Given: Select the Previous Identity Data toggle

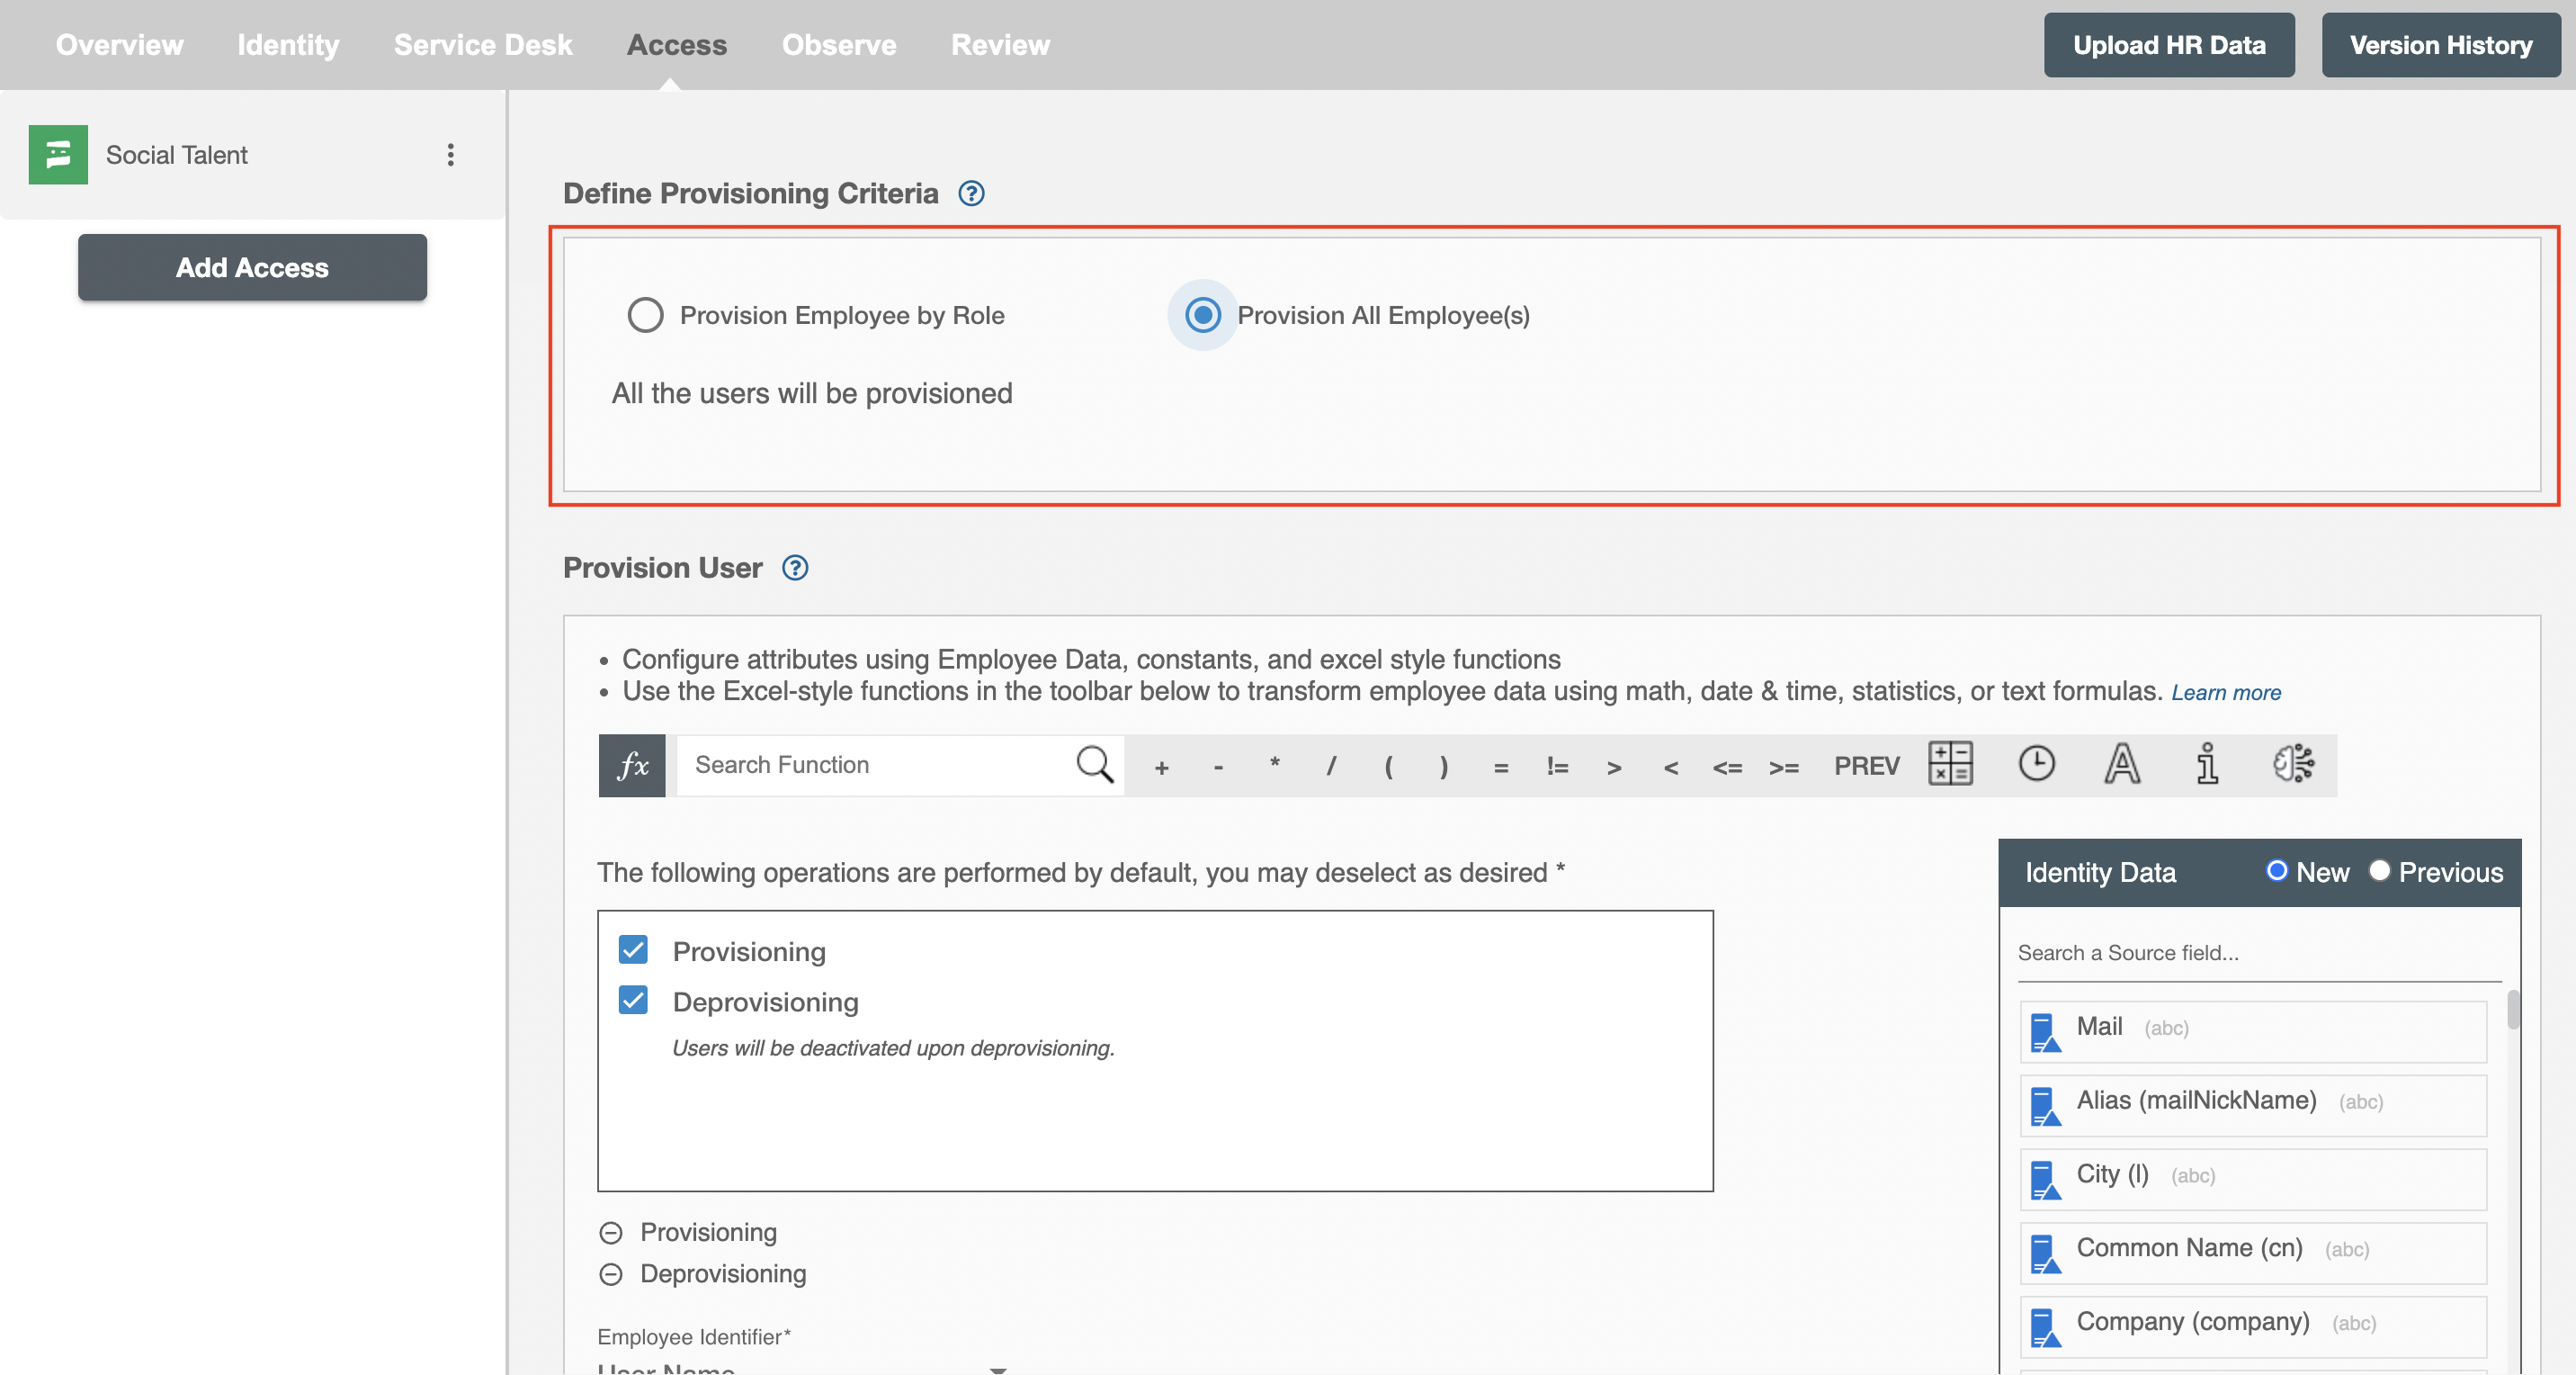Looking at the screenshot, I should 2380,871.
